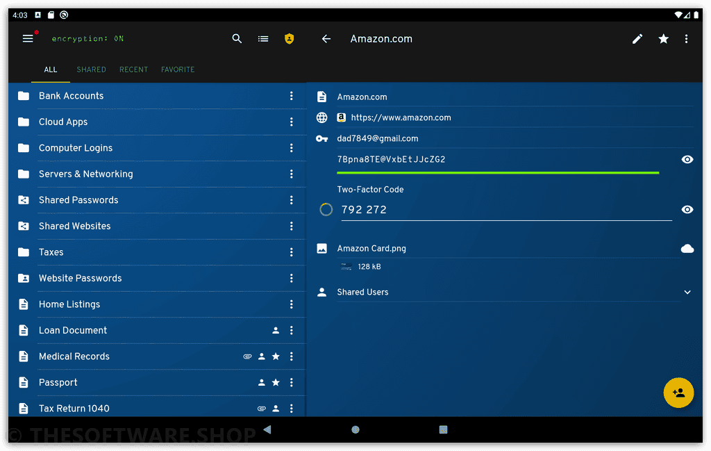Mark Amazon.com as favorite in header
The width and height of the screenshot is (711, 451).
663,39
